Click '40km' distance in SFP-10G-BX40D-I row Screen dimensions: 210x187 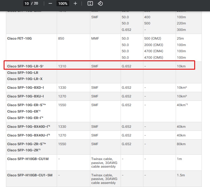point(181,127)
